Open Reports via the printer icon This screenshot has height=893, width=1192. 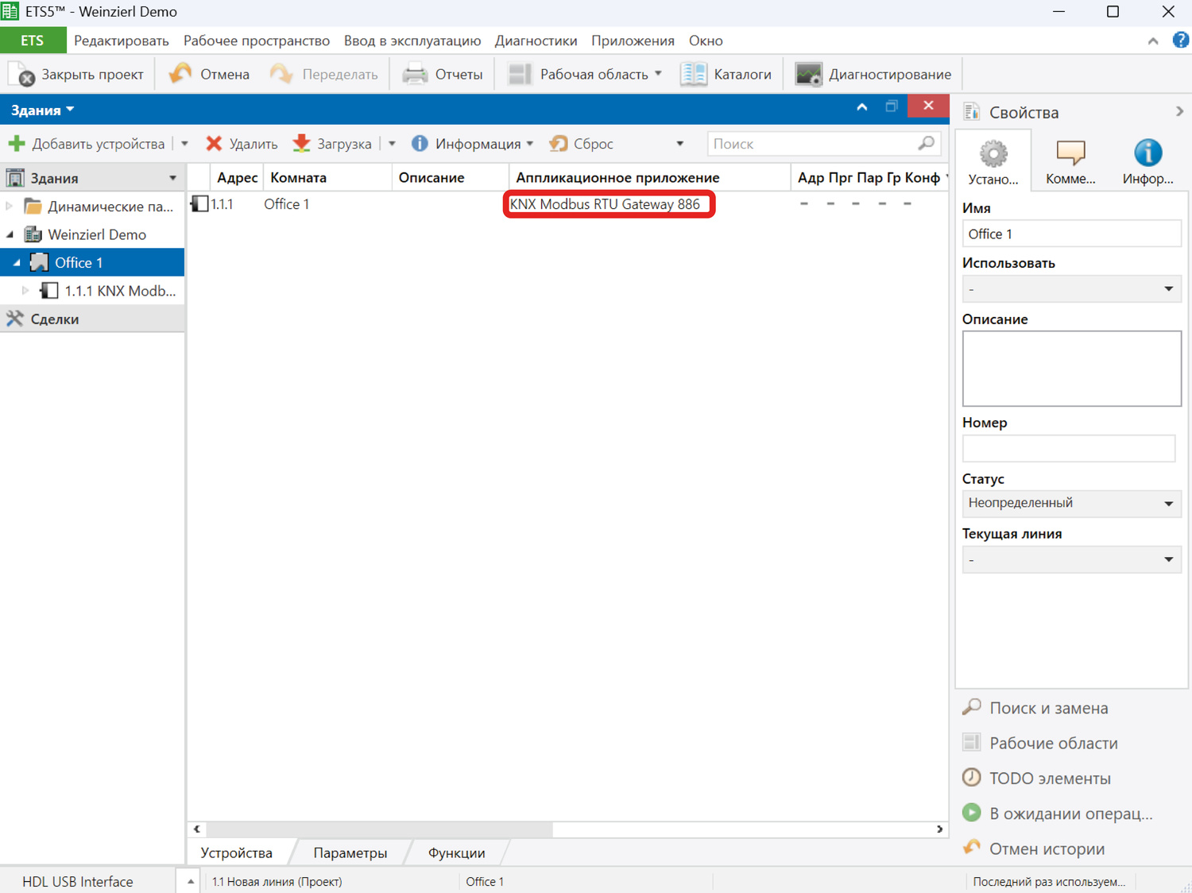pyautogui.click(x=415, y=74)
